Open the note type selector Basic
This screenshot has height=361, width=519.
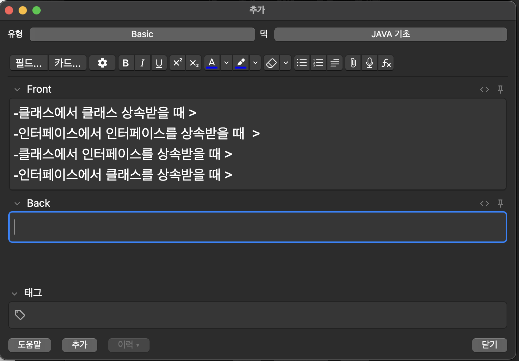(x=142, y=34)
